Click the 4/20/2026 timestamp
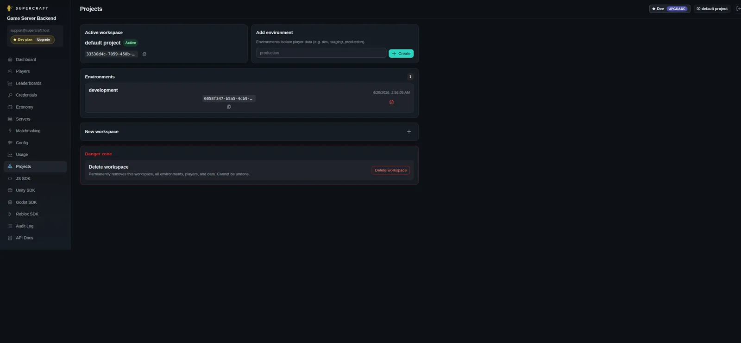 coord(391,92)
